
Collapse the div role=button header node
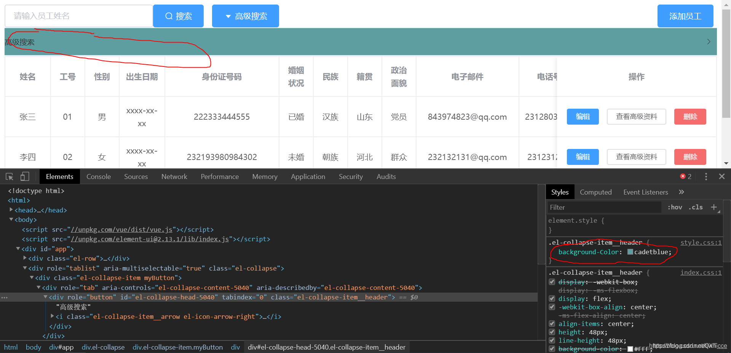click(45, 297)
